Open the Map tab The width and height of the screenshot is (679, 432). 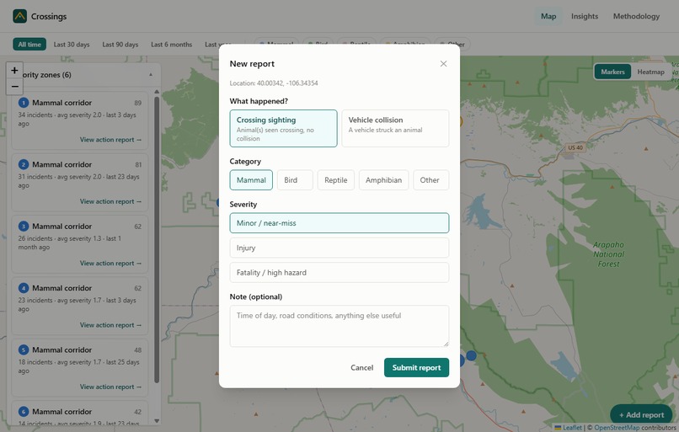pyautogui.click(x=548, y=16)
